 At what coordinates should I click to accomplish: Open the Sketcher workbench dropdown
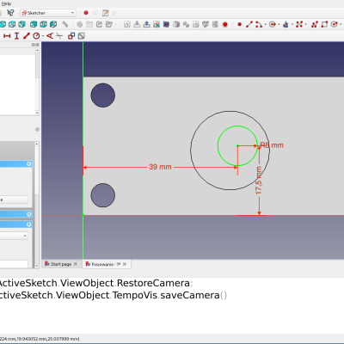pyautogui.click(x=48, y=13)
